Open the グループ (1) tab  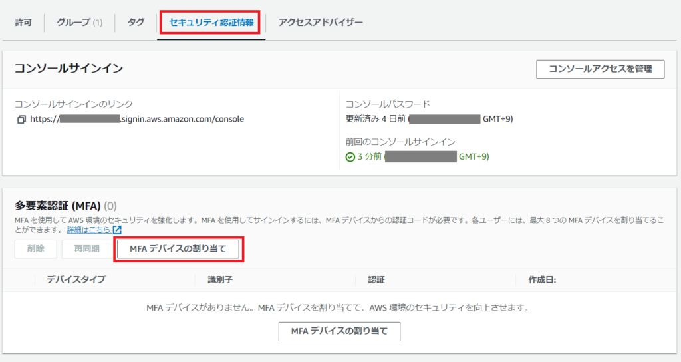[79, 23]
